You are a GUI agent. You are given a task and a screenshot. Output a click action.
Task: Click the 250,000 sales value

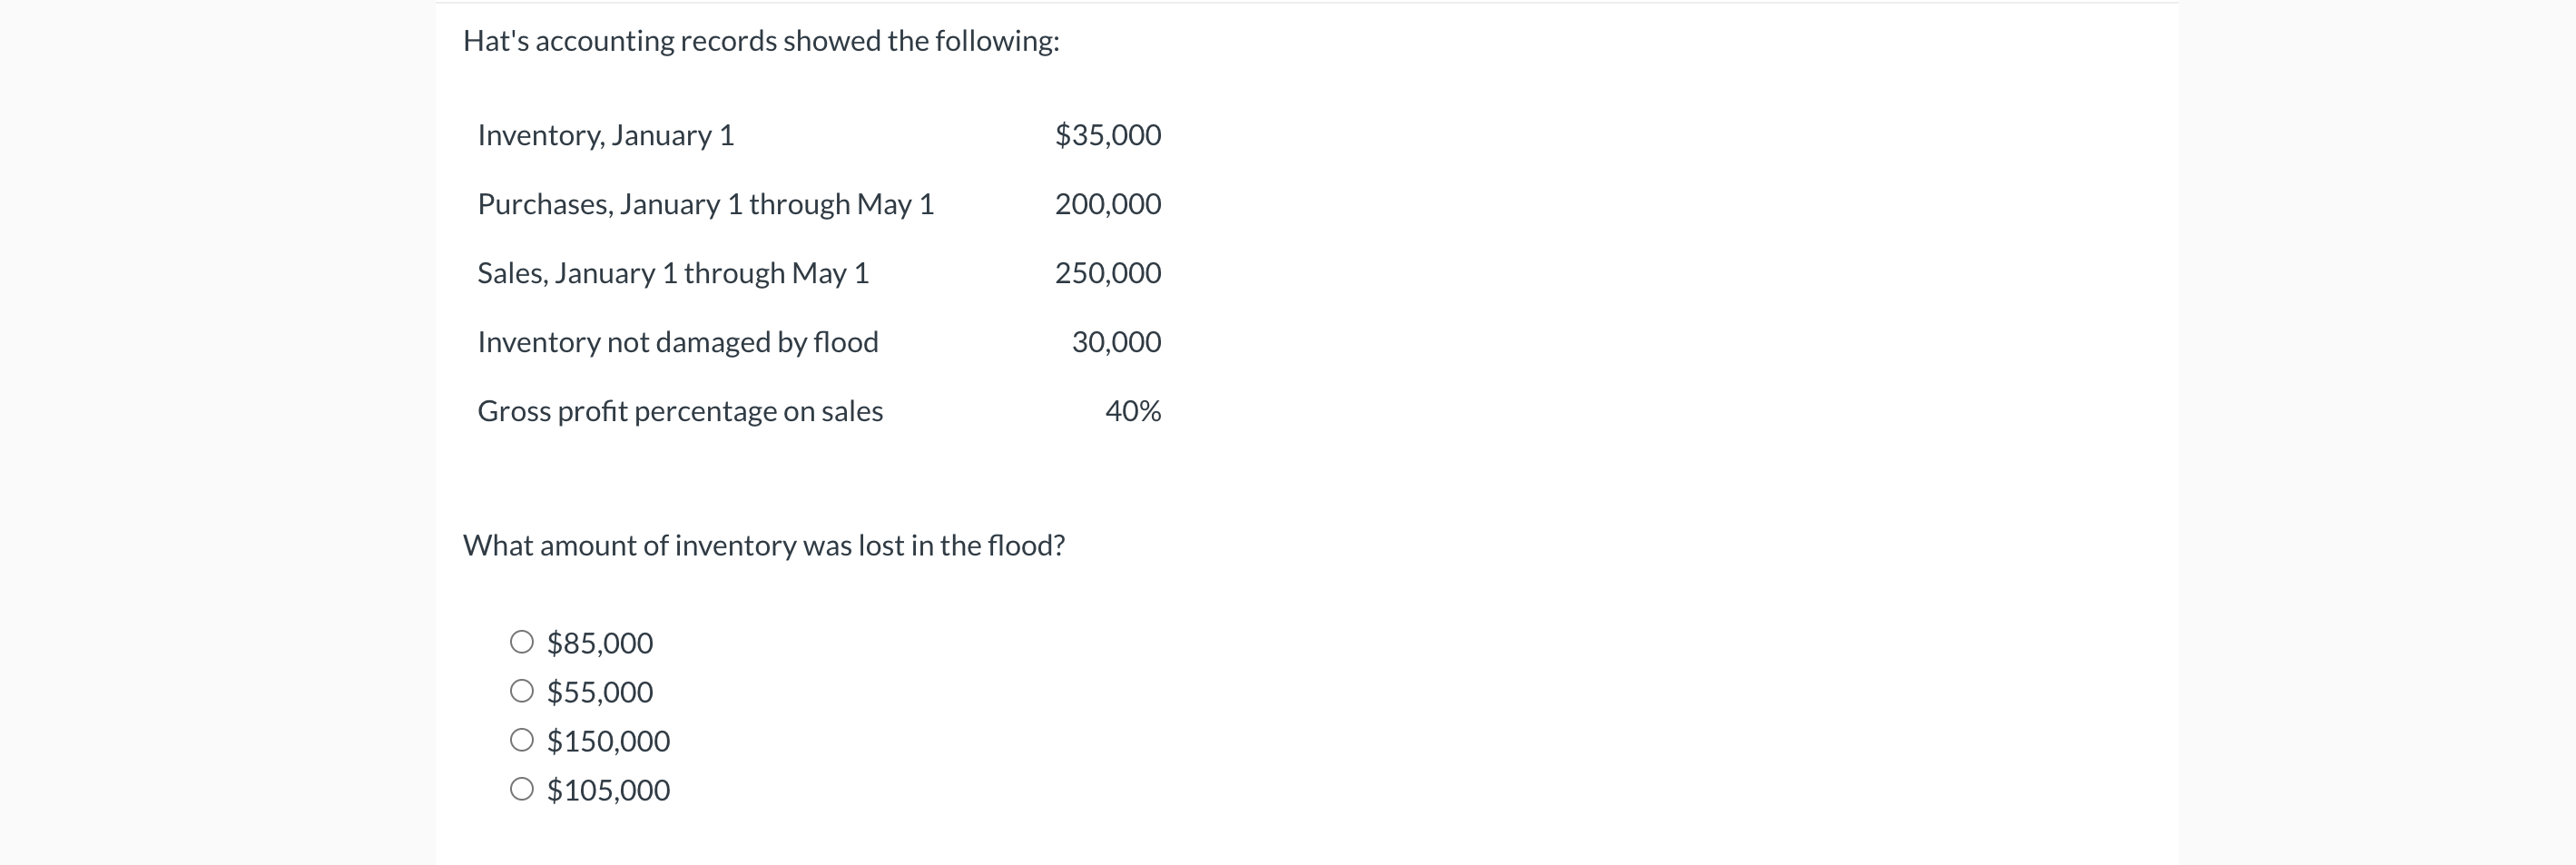click(1108, 273)
